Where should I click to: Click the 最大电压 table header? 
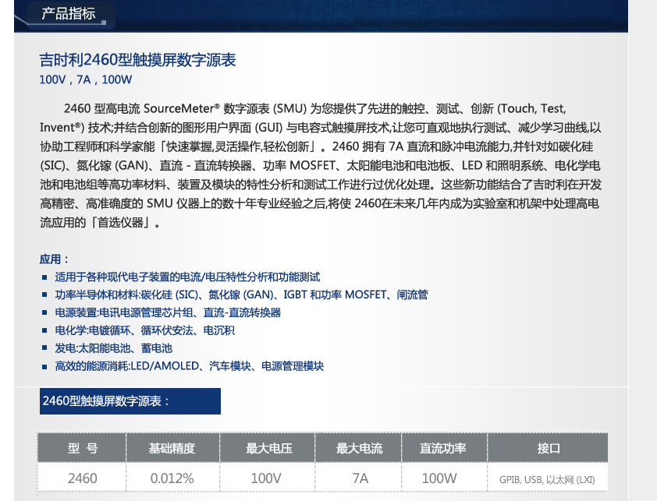[268, 448]
